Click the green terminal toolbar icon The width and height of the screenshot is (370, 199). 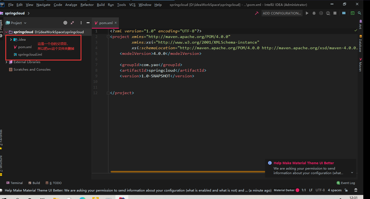click(353, 13)
